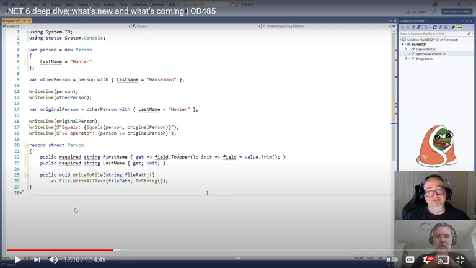This screenshot has width=476, height=268.
Task: Open the Test menu
Action: (95, 4)
